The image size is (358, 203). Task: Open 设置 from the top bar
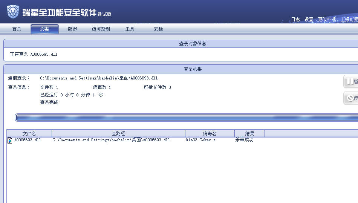pyautogui.click(x=309, y=20)
